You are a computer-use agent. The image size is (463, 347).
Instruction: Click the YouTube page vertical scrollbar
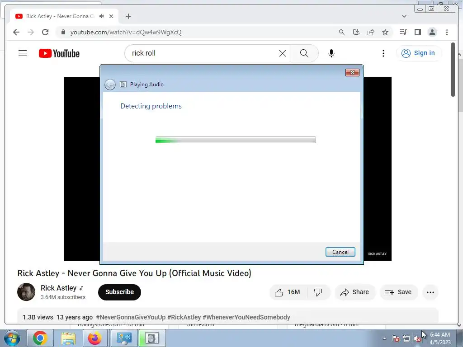(453, 70)
